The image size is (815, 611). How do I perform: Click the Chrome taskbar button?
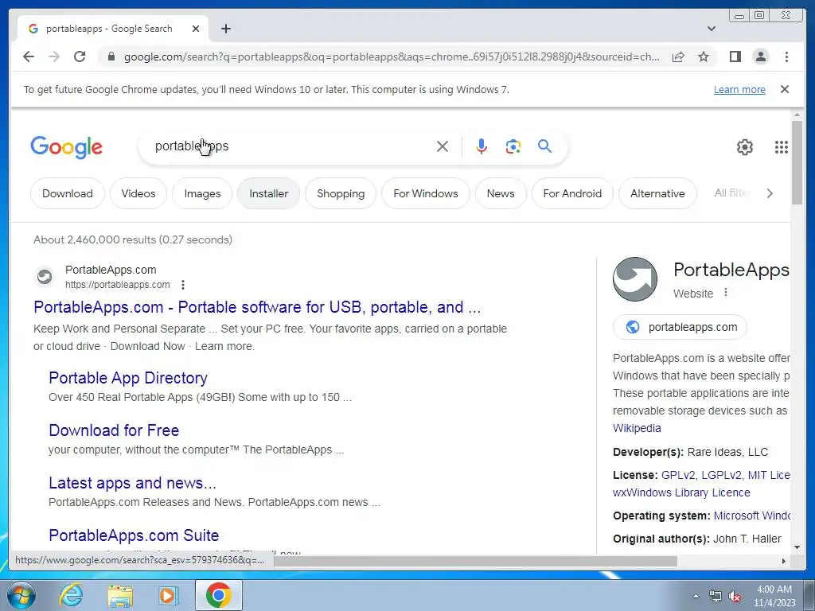pos(218,595)
